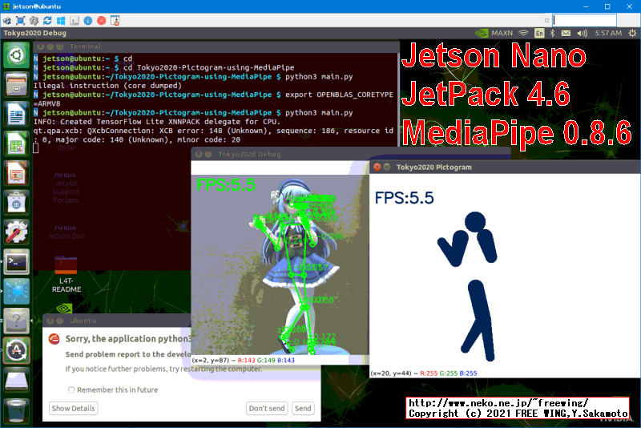Image resolution: width=641 pixels, height=428 pixels.
Task: Open System Settings wrench icon
Action: [17, 232]
